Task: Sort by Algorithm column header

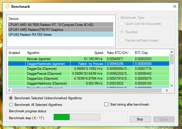Action: pos(48,53)
